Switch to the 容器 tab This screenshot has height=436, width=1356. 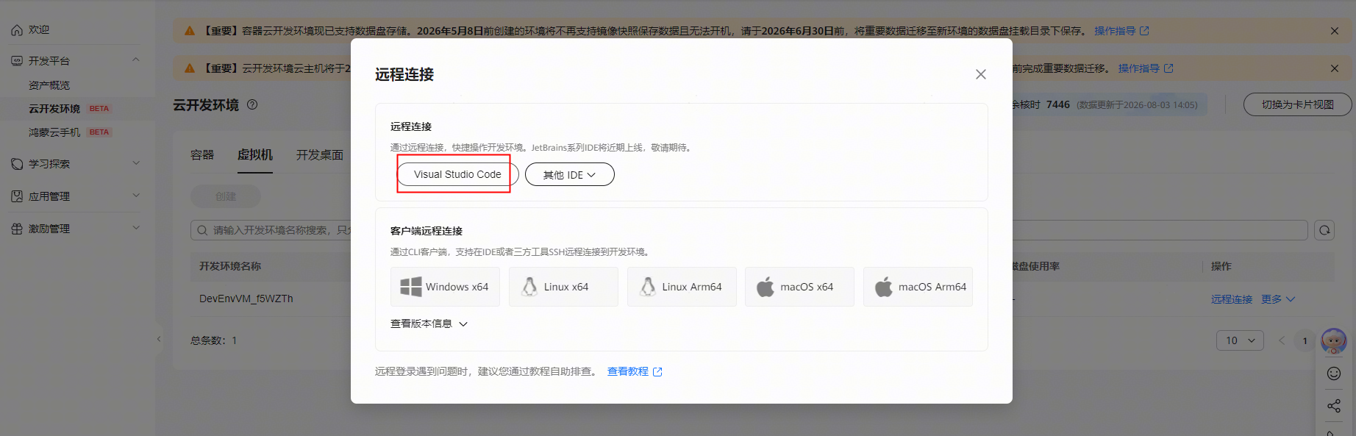(202, 154)
